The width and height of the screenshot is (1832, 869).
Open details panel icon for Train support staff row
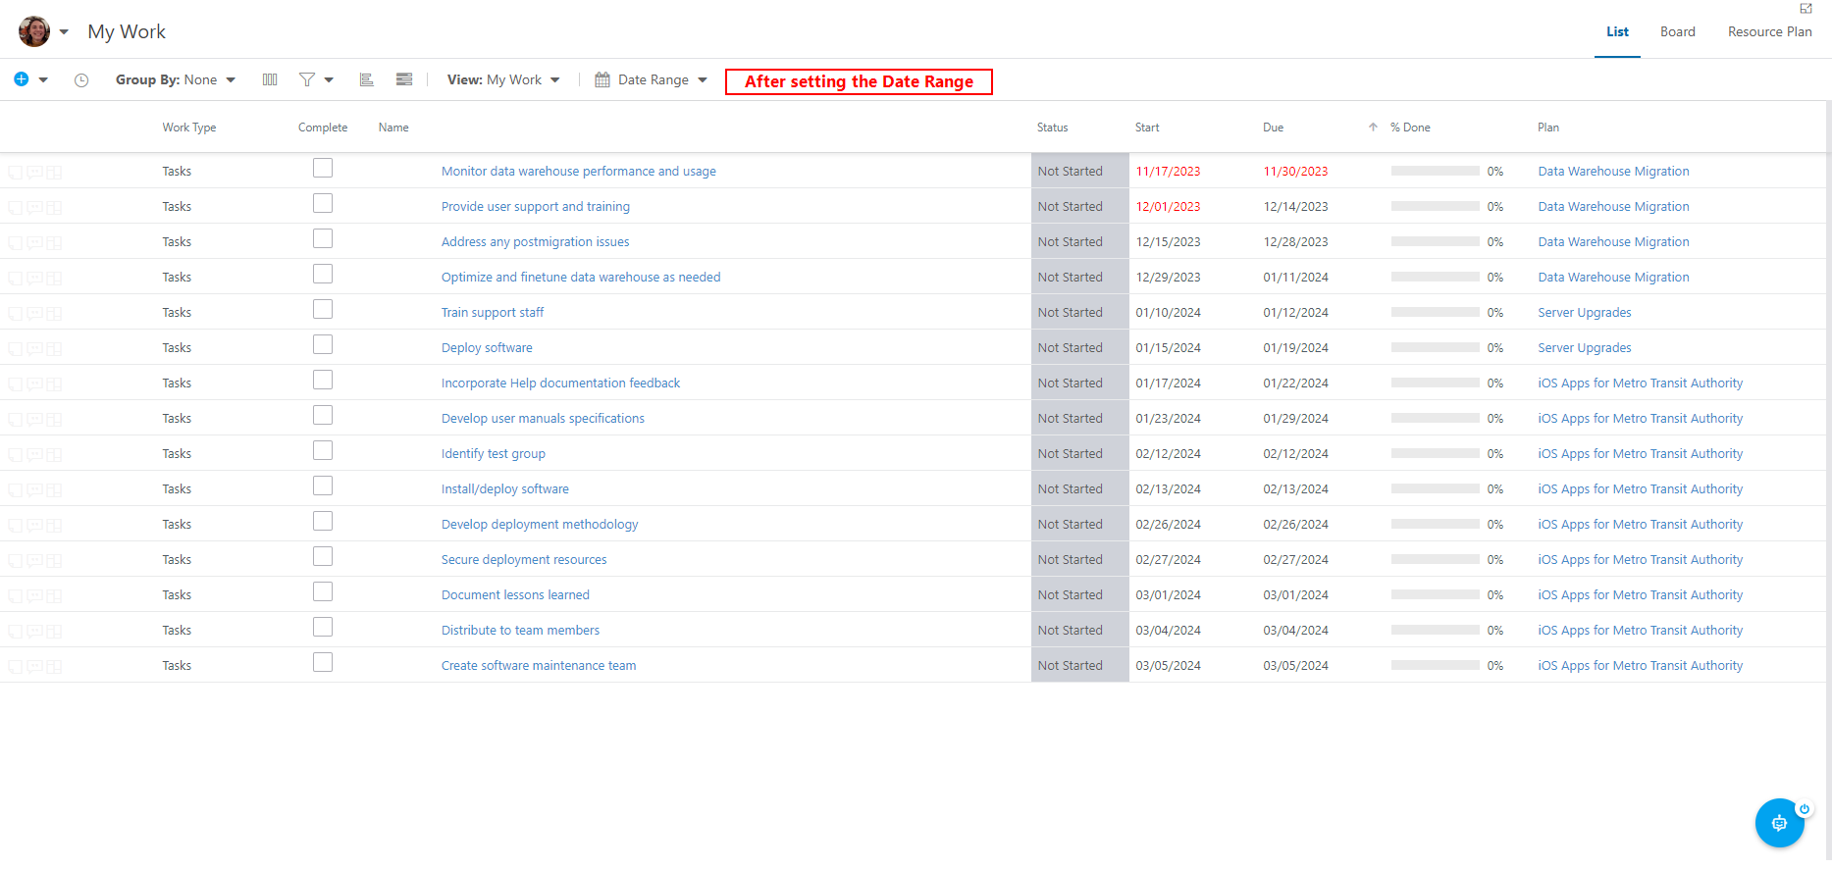[54, 313]
